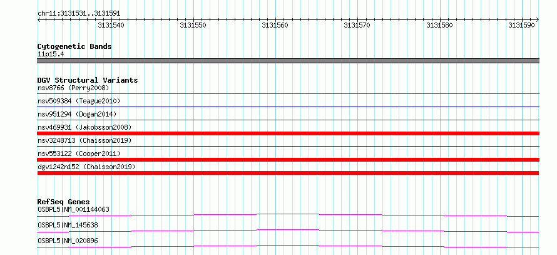The width and height of the screenshot is (557, 255).
Task: Select variant label nsv3248713 (Chaisson2019)
Action: (x=84, y=140)
